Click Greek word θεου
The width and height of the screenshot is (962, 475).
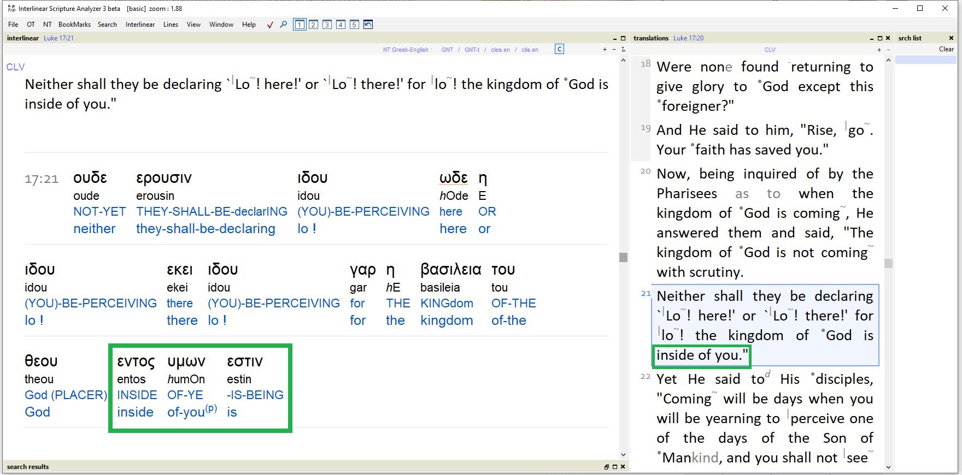coord(41,361)
